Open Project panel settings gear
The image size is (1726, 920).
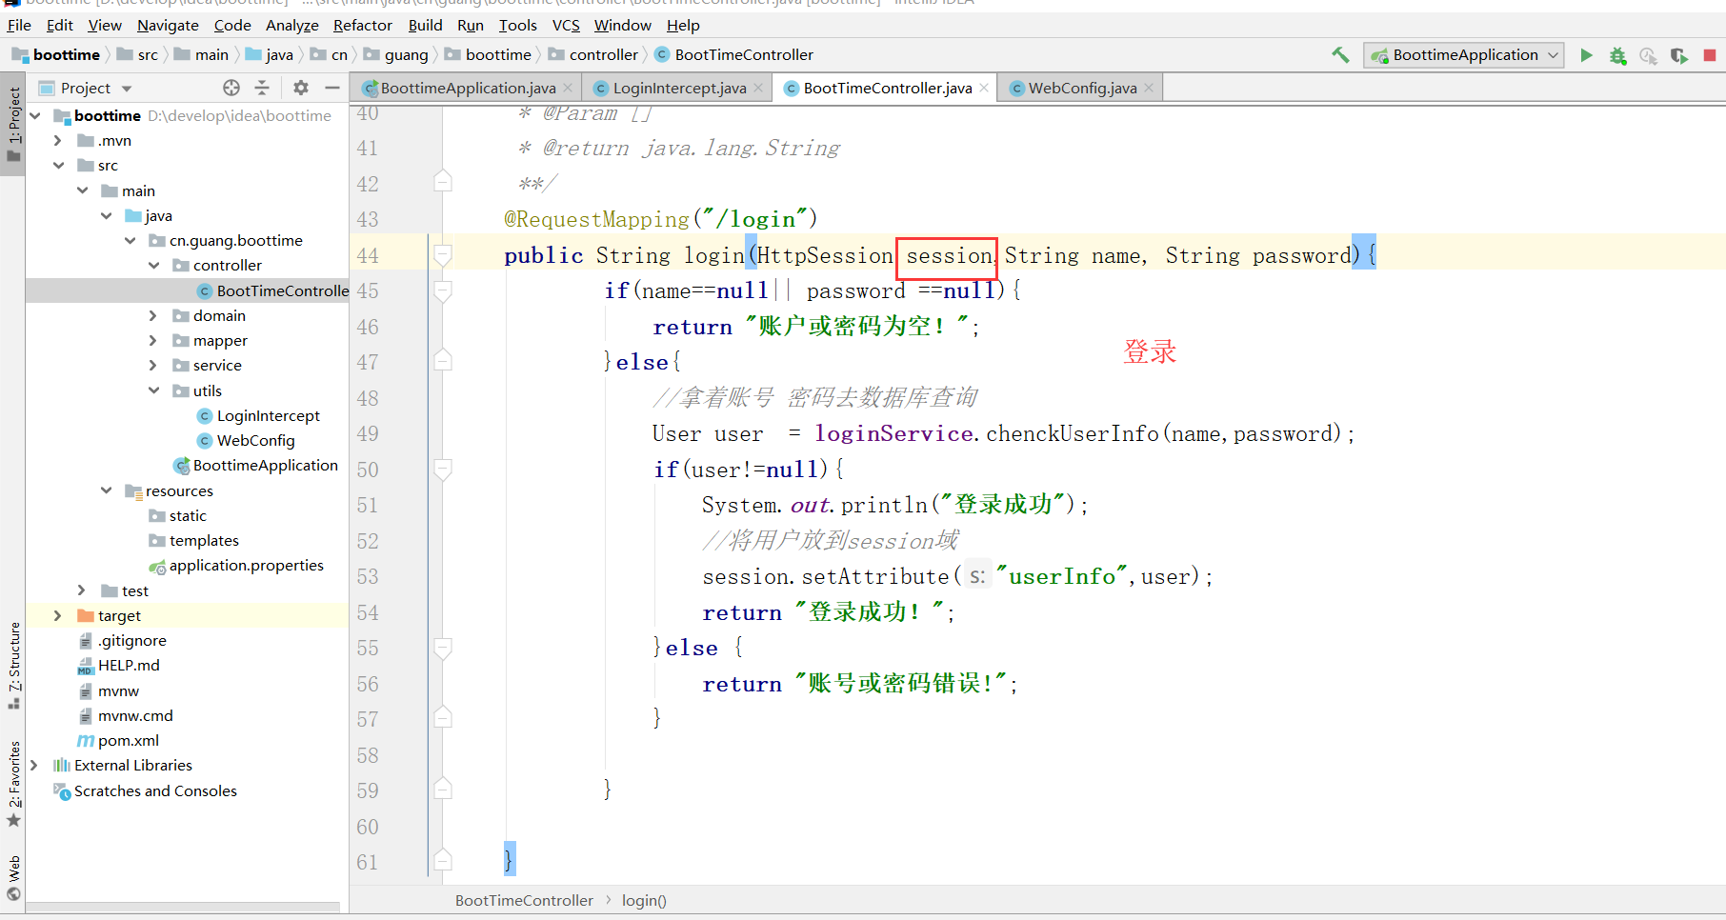301,88
